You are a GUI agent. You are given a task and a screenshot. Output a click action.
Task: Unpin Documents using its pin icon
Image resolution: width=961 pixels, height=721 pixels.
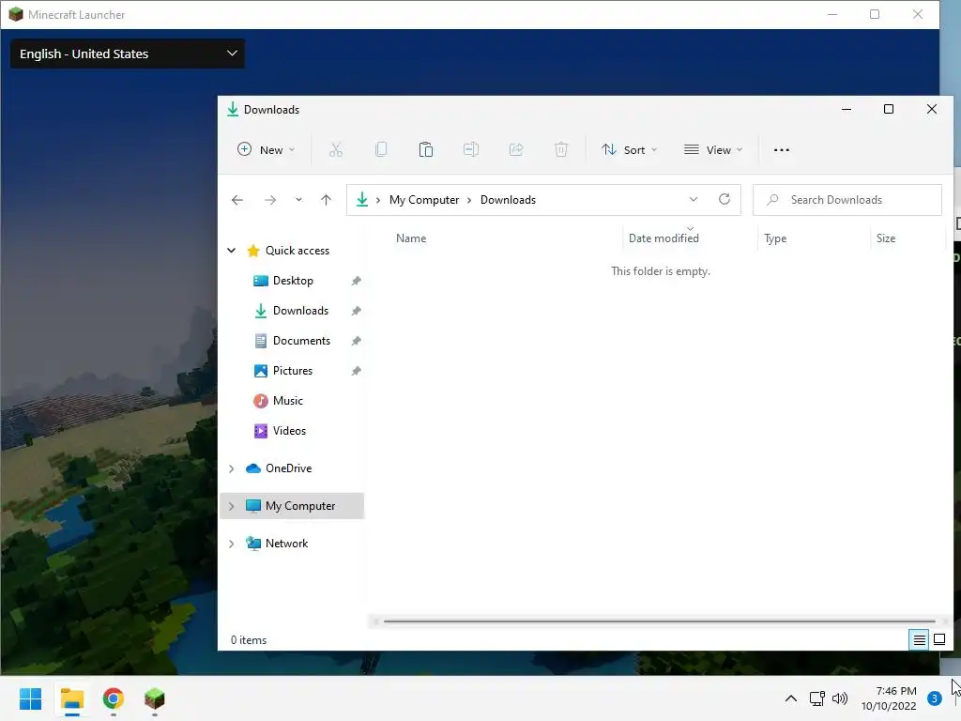click(x=356, y=341)
